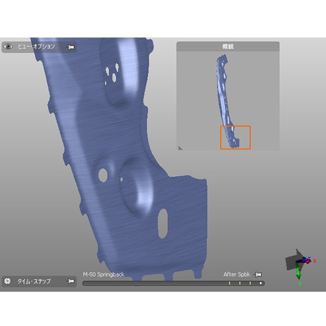Click the oblong slot hole on part
Screen dimensions: 326x326
pyautogui.click(x=163, y=223)
